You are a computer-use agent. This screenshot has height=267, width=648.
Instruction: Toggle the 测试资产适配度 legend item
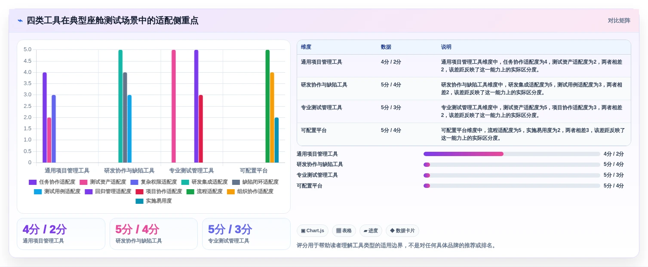pos(103,182)
